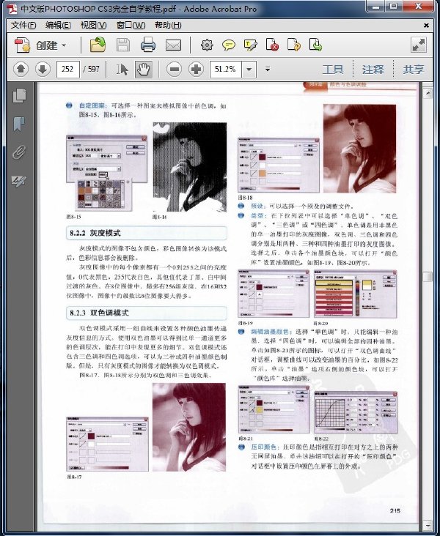Viewport: 440px width, 536px height.
Task: Open a file with folder icon
Action: [x=98, y=45]
